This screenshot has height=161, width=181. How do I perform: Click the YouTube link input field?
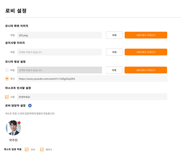pyautogui.click(x=92, y=79)
